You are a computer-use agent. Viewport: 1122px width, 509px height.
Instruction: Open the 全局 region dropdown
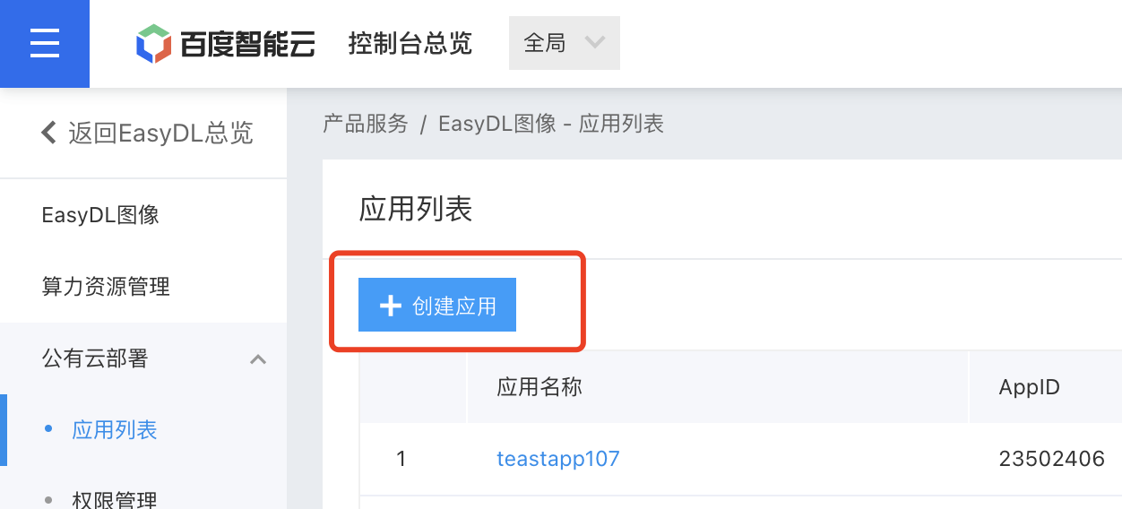(x=565, y=43)
